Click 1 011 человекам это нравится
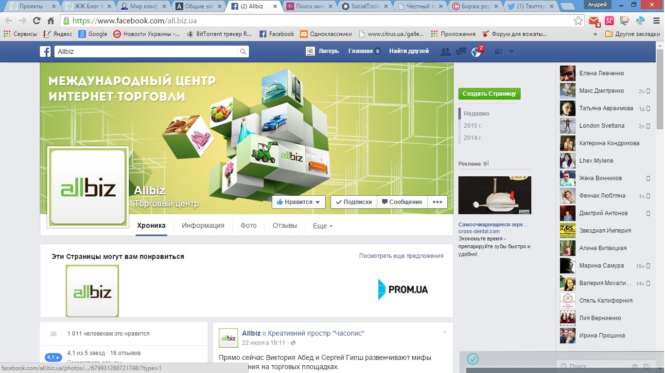Image resolution: width=665 pixels, height=373 pixels. tap(108, 334)
